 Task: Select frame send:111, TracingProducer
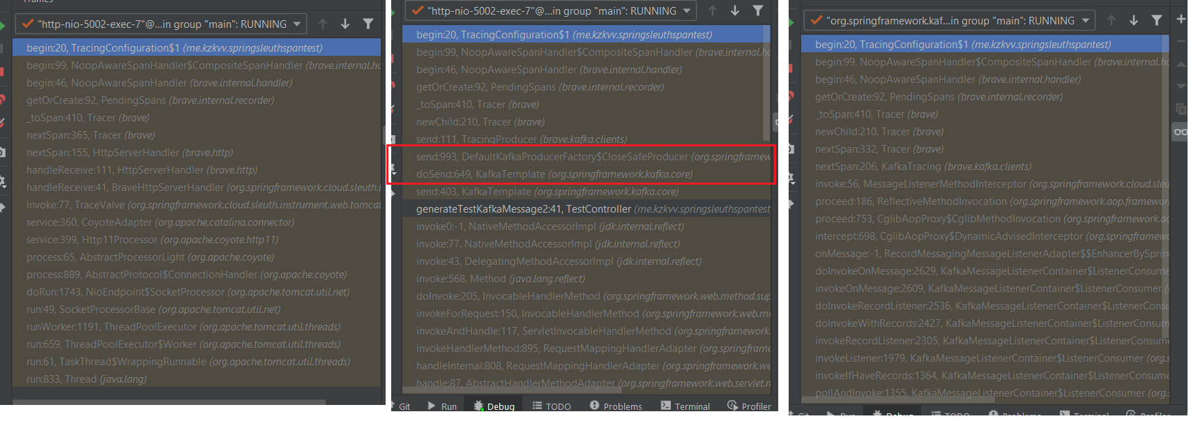point(586,139)
